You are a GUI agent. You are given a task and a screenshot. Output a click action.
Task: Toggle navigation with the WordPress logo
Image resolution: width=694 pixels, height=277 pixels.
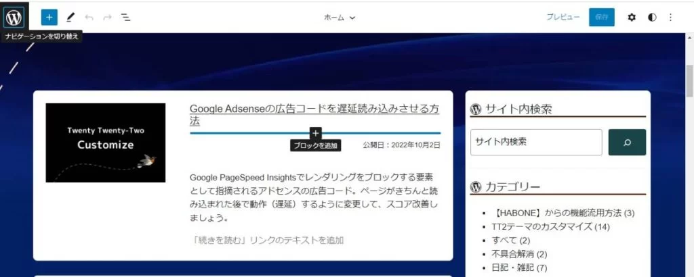[x=14, y=17]
